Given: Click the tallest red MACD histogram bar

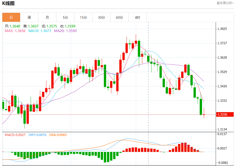Looking at the screenshot, I should pyautogui.click(x=182, y=147).
